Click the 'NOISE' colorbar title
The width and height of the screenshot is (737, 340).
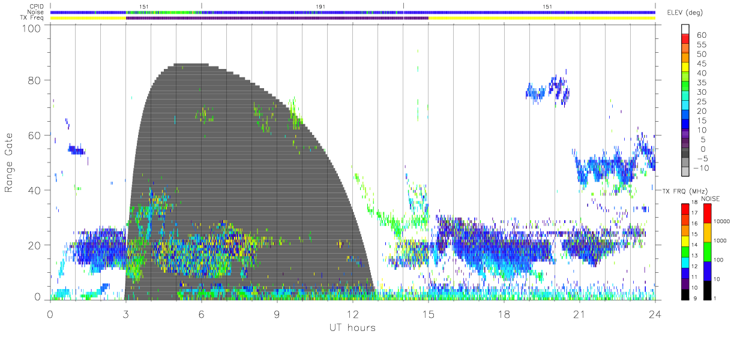710,198
